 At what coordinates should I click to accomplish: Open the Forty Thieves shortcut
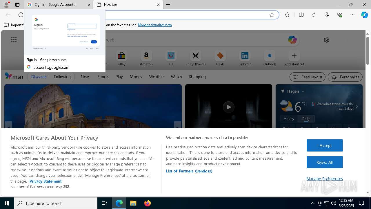196,58
